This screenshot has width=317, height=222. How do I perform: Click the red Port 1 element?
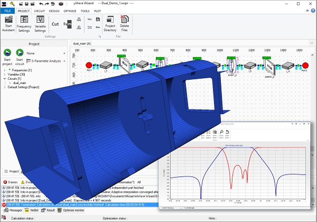click(x=89, y=66)
